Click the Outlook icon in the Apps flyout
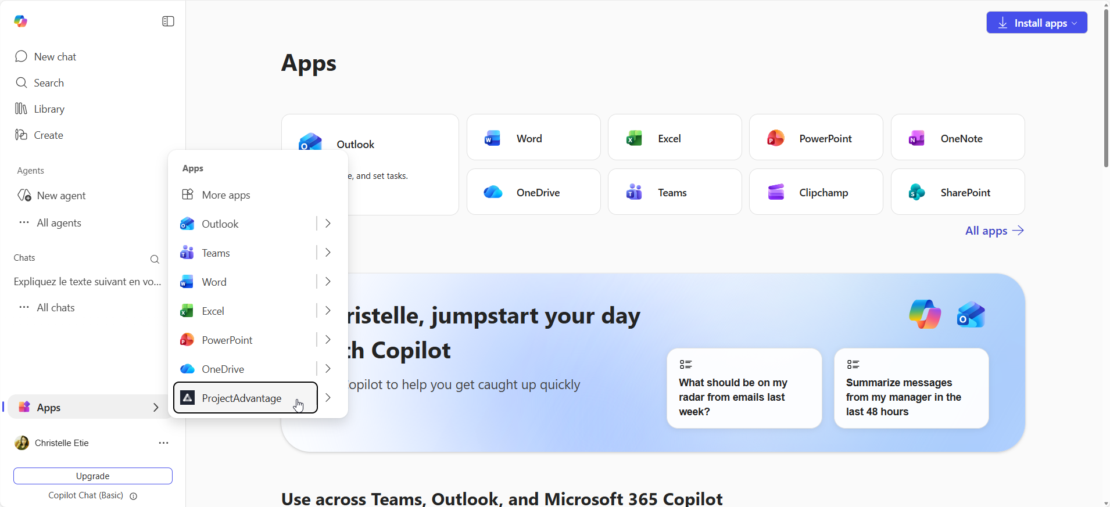This screenshot has width=1110, height=507. point(187,224)
